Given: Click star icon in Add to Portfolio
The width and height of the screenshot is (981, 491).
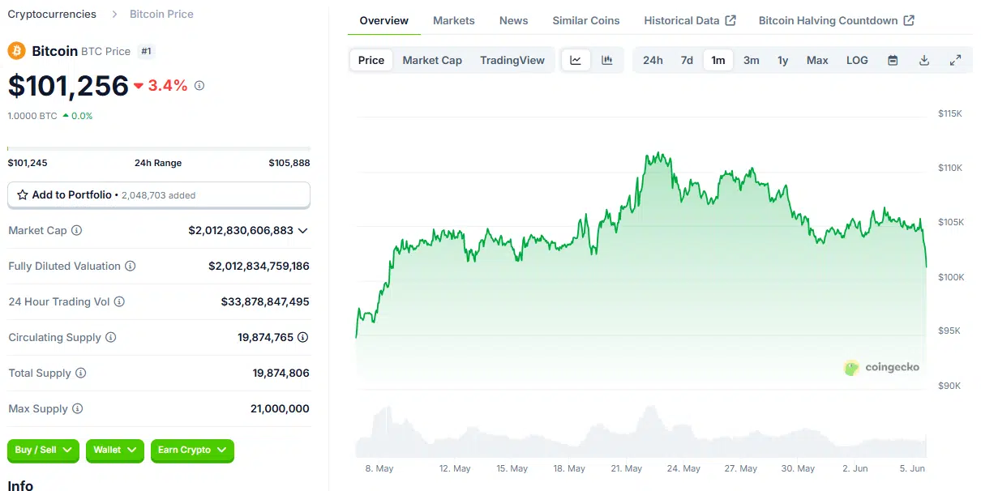Looking at the screenshot, I should coord(23,195).
